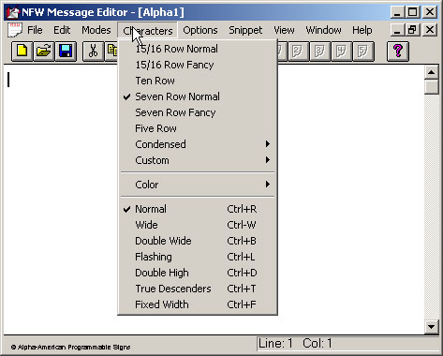Minimize the inner Alpha1 document window
Image resolution: width=443 pixels, height=356 pixels.
click(x=397, y=30)
